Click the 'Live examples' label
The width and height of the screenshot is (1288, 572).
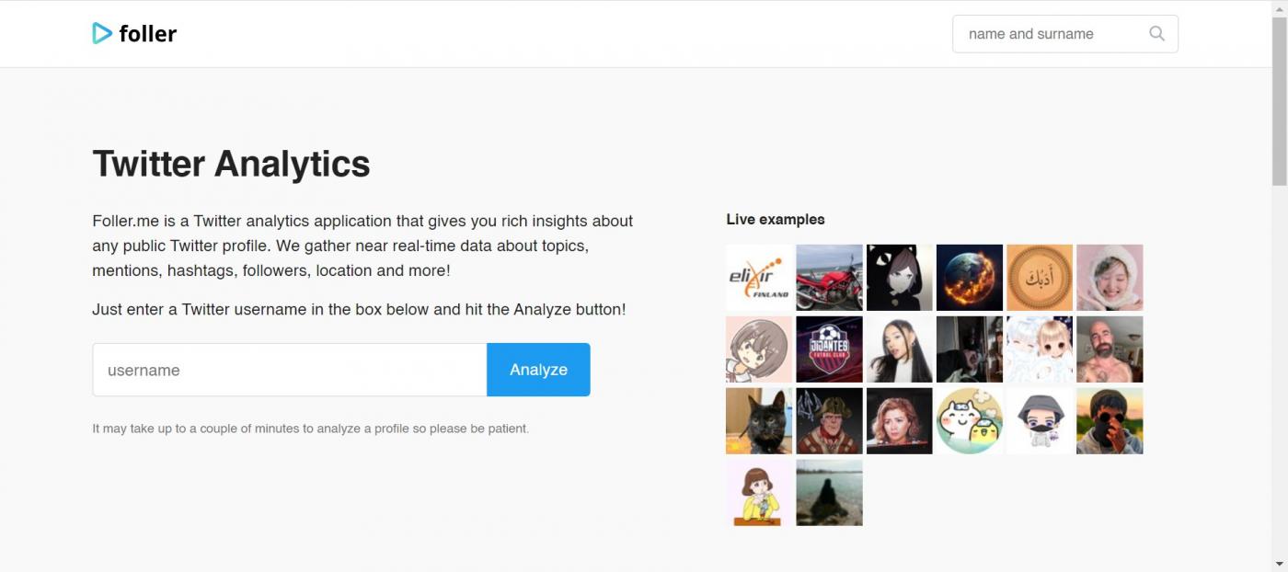pyautogui.click(x=775, y=219)
